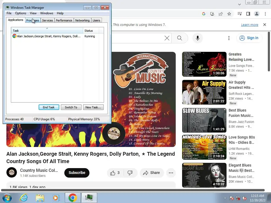Click the Subscribe button
Image resolution: width=271 pixels, height=203 pixels.
click(77, 173)
